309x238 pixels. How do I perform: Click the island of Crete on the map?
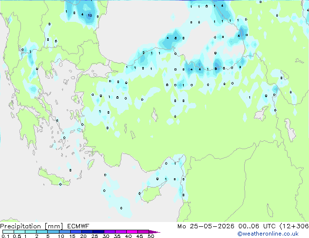point(54,178)
